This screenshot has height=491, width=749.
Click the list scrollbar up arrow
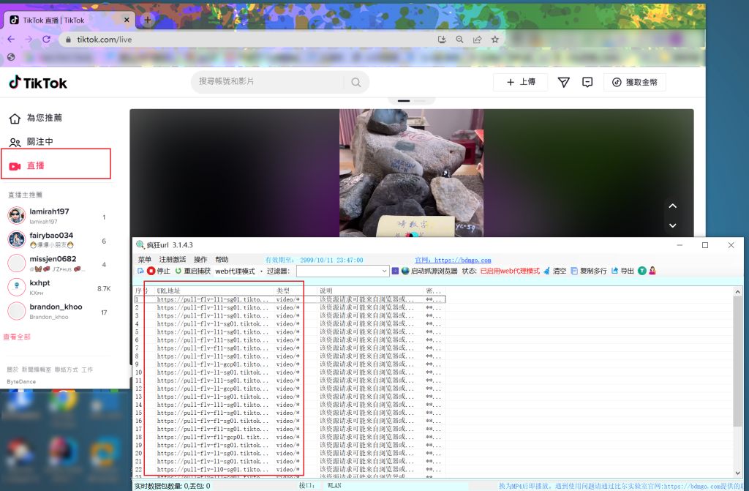737,291
